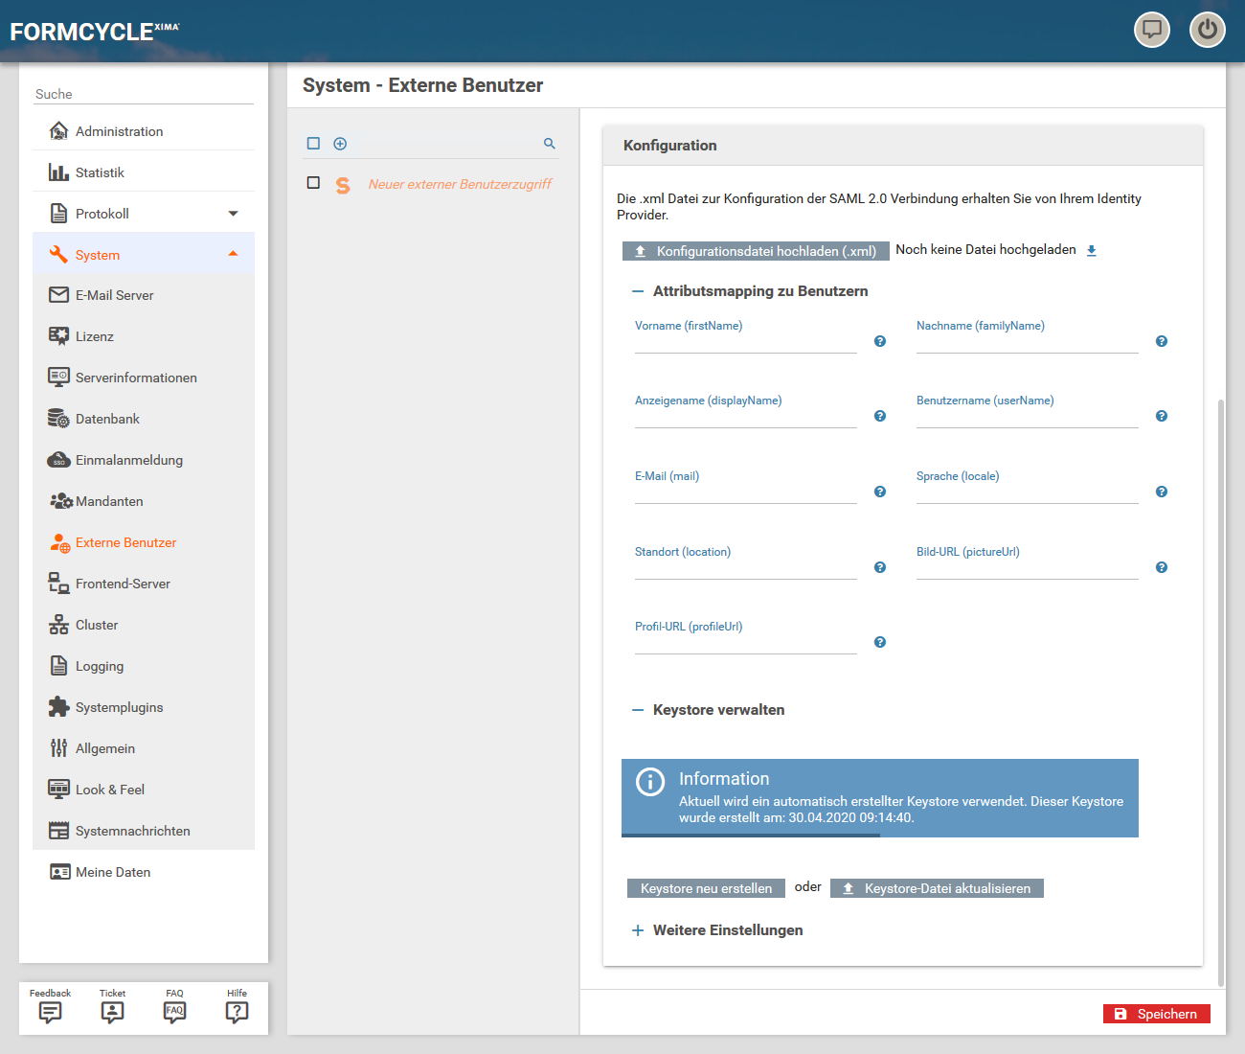Toggle the select-all checkbox above list
This screenshot has height=1054, width=1245.
(x=313, y=144)
